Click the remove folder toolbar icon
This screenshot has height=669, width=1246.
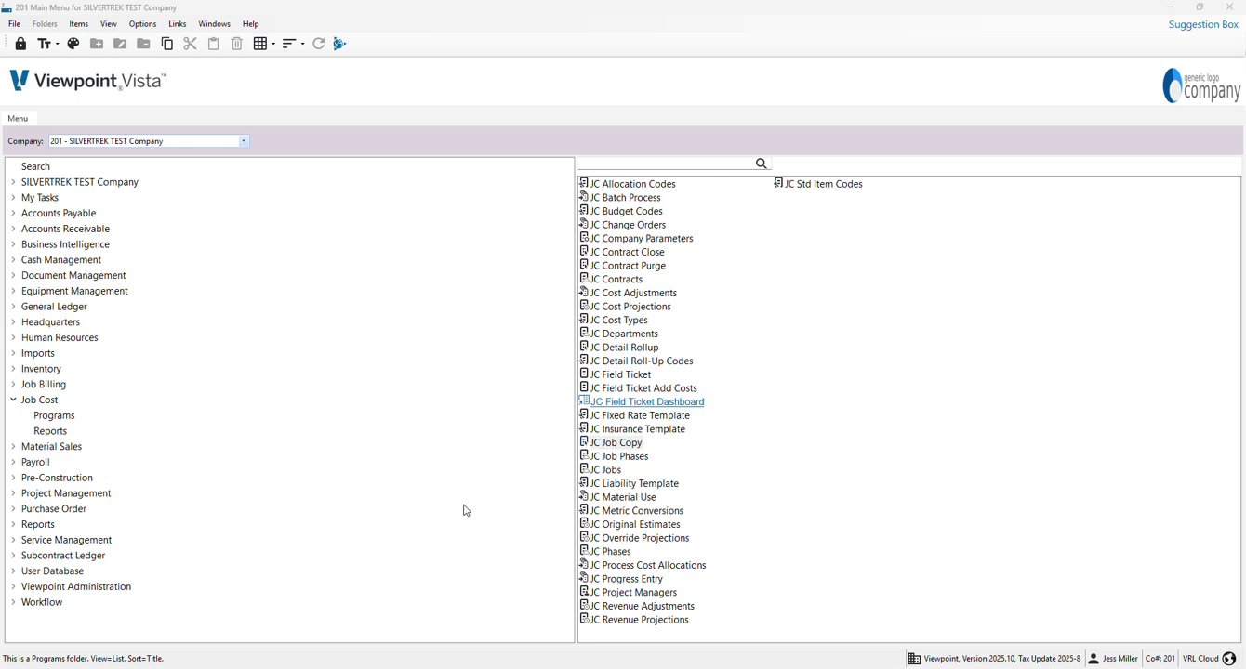tap(143, 44)
